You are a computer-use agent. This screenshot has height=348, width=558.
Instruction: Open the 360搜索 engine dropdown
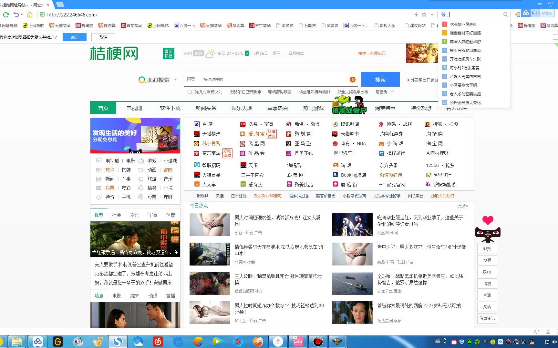pyautogui.click(x=175, y=80)
